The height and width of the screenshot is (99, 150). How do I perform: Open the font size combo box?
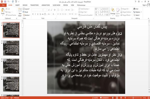45,10
